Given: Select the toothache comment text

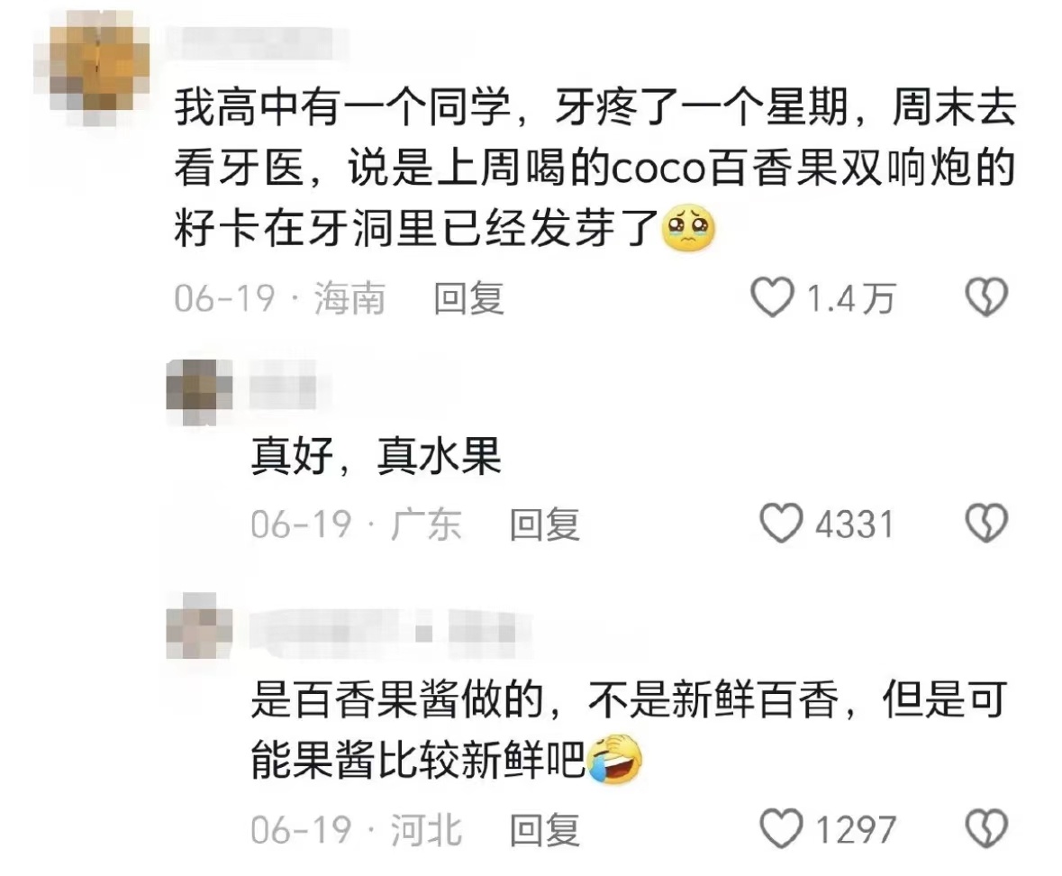Looking at the screenshot, I should click(595, 168).
